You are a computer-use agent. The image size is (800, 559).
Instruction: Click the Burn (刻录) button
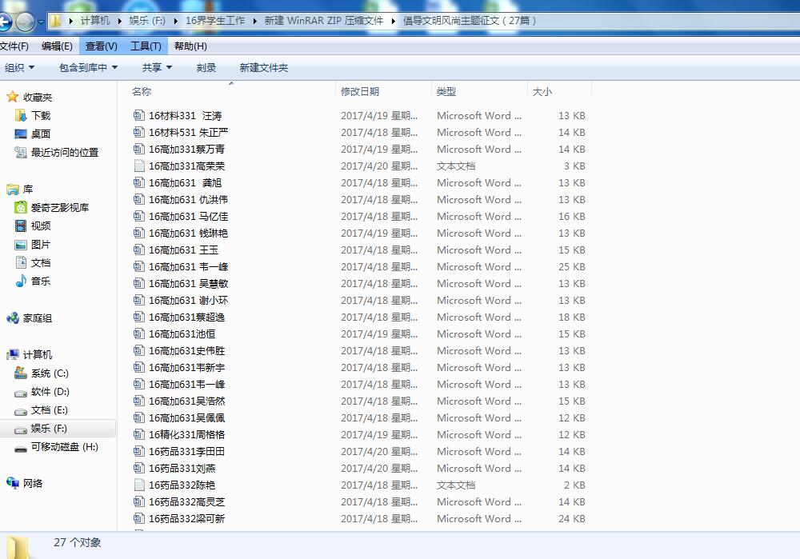tap(206, 68)
